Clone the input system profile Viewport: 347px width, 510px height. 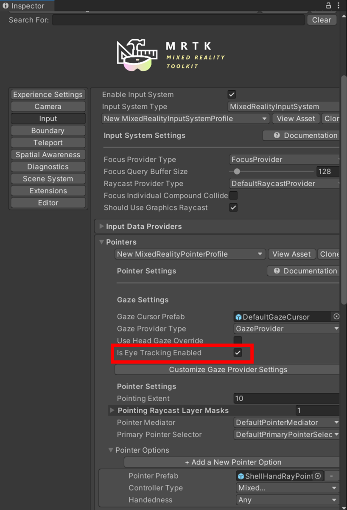pos(331,119)
